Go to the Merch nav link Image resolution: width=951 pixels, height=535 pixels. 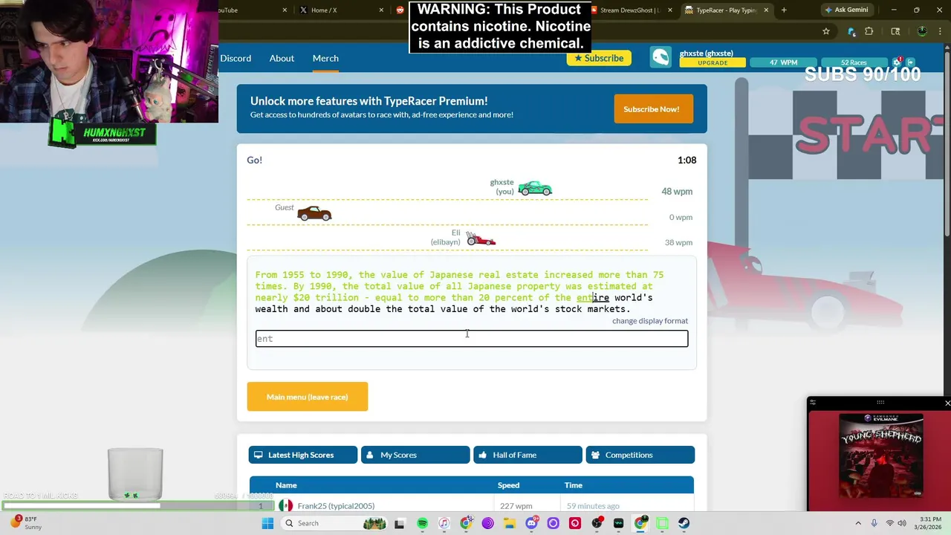point(325,58)
